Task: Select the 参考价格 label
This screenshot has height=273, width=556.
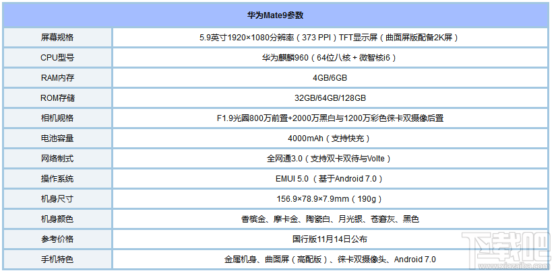Action: (57, 239)
